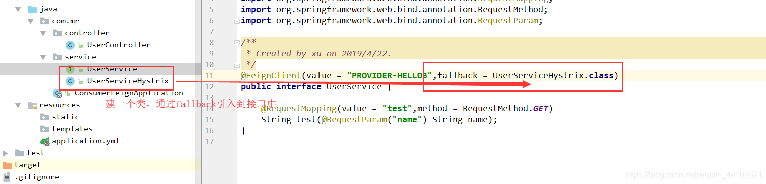Image resolution: width=766 pixels, height=184 pixels.
Task: Click the @RequestParam("name") annotation
Action: coord(375,119)
